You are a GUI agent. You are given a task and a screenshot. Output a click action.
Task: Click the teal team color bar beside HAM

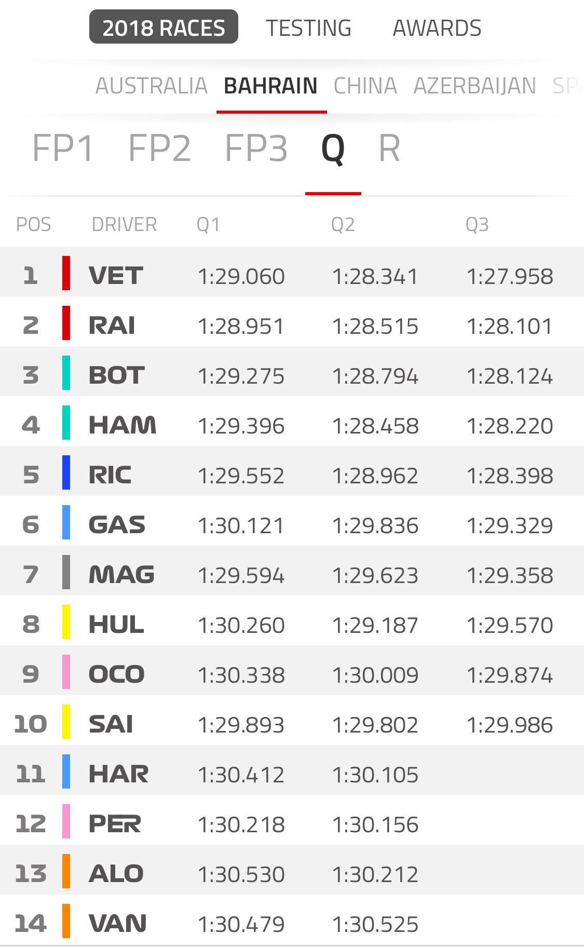pyautogui.click(x=66, y=423)
